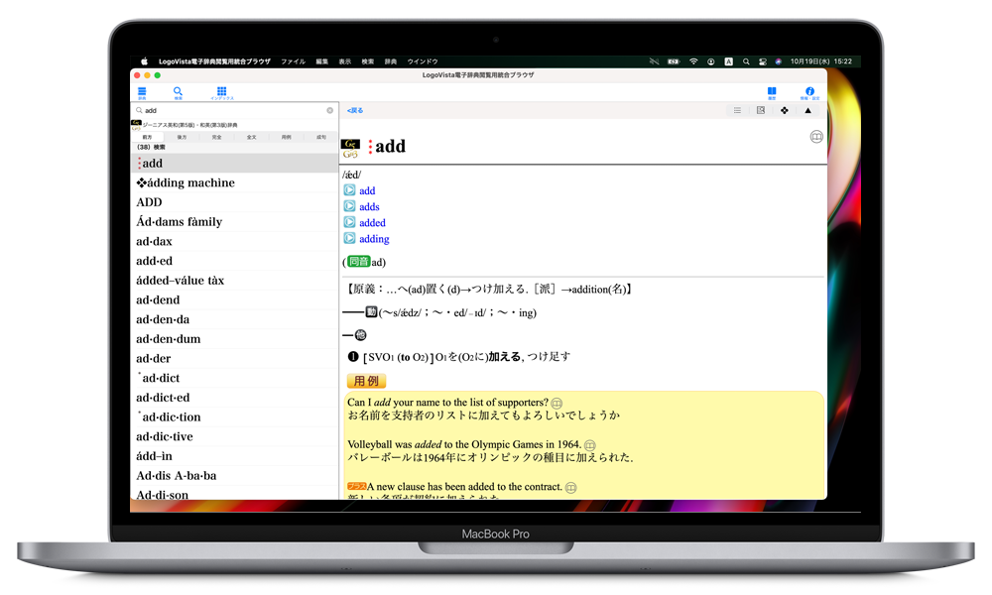Click the blue 'adding' pronunciation link
The height and width of the screenshot is (595, 992).
coord(374,239)
